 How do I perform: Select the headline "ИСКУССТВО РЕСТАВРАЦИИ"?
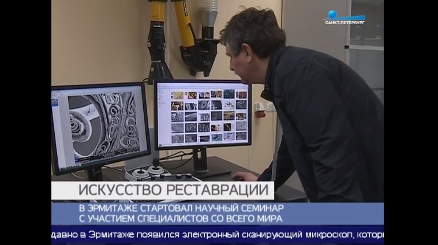[174, 190]
